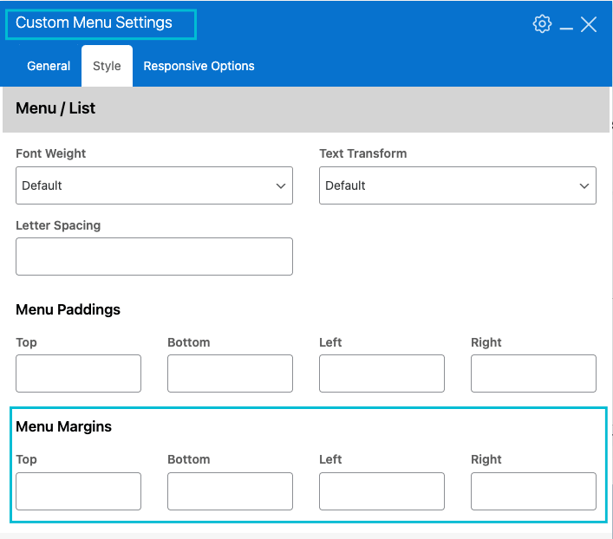Click the Letter Spacing label text
The image size is (613, 539).
58,225
